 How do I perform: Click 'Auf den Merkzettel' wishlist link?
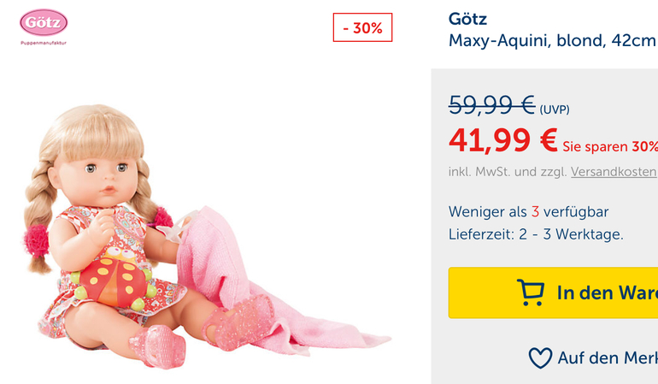[x=593, y=358]
